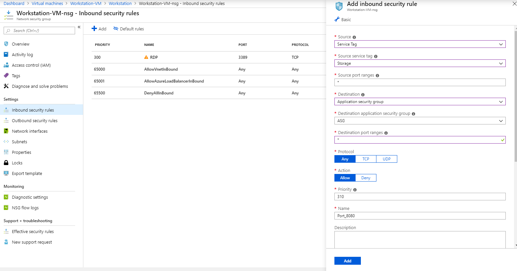Show info tooltip for Priority field

(x=355, y=189)
